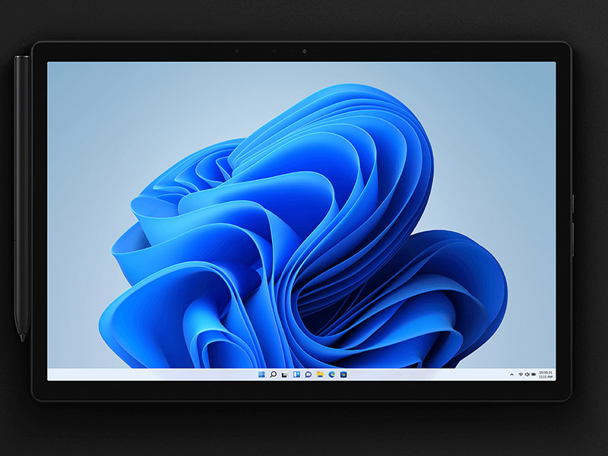Open the Widgets panel icon
Screen dimensions: 608x456
pos(296,374)
